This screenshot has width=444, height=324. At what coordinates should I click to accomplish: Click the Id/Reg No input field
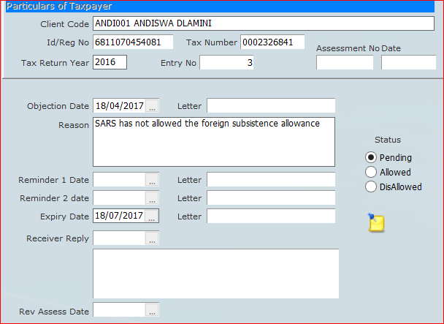tap(133, 42)
